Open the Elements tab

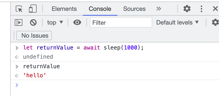coord(64,9)
